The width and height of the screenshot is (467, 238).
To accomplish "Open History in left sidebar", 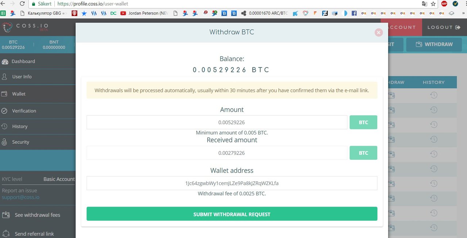I will (x=20, y=126).
